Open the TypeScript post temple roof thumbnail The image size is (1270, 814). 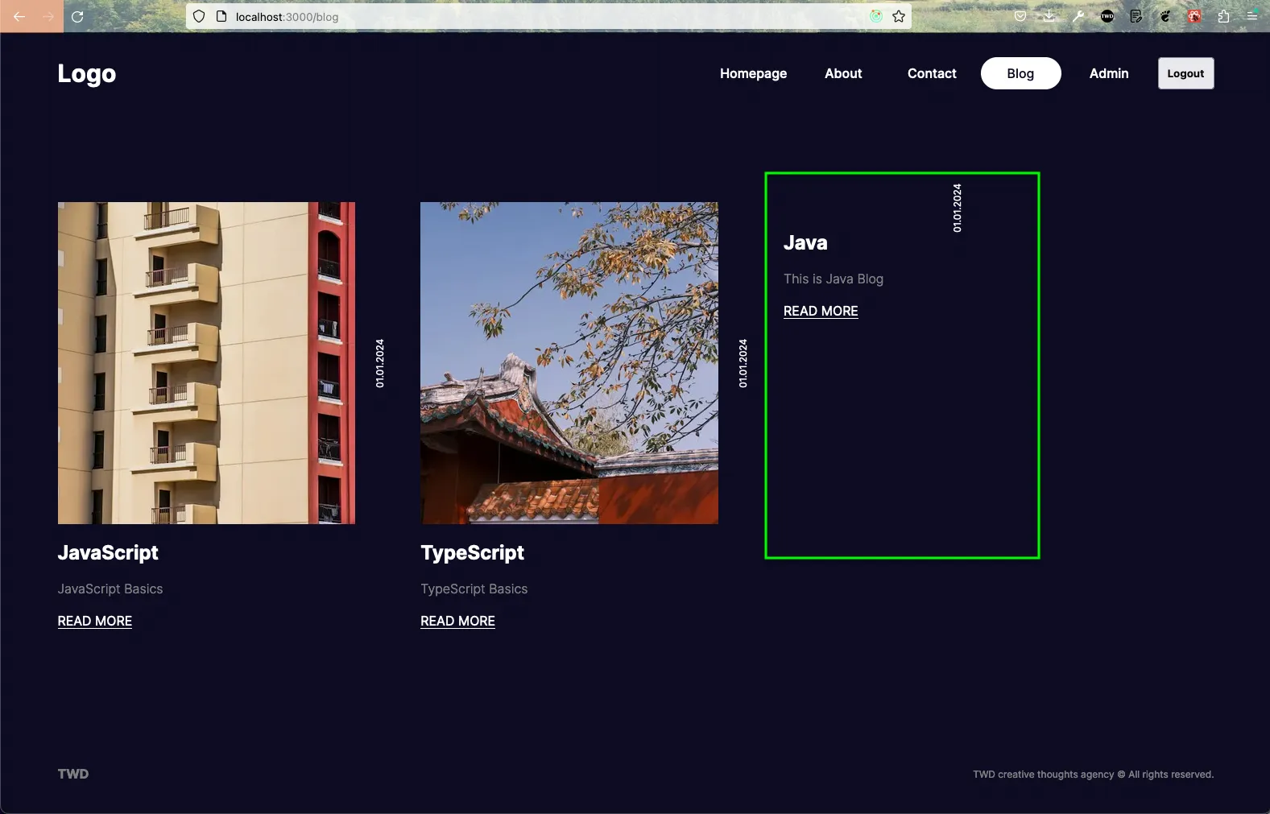pyautogui.click(x=569, y=363)
